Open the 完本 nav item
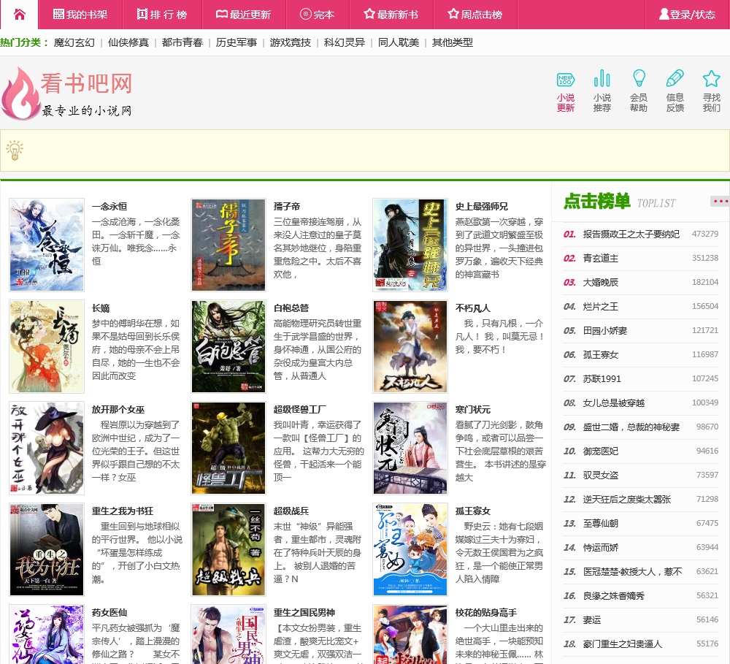 318,15
